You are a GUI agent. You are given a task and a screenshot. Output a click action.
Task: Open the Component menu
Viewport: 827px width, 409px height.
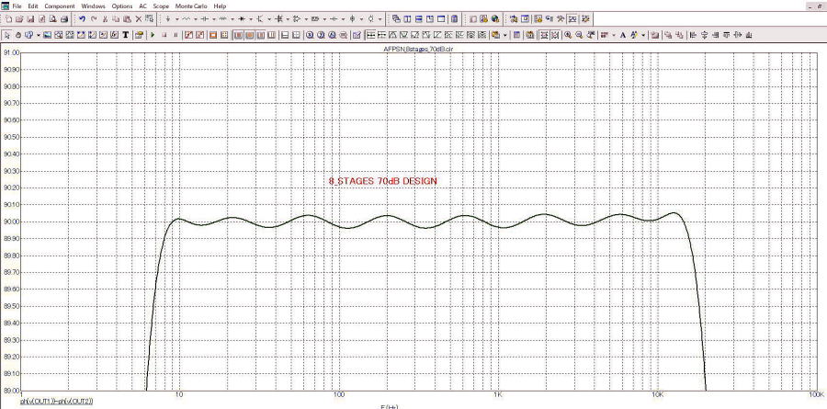coord(59,6)
